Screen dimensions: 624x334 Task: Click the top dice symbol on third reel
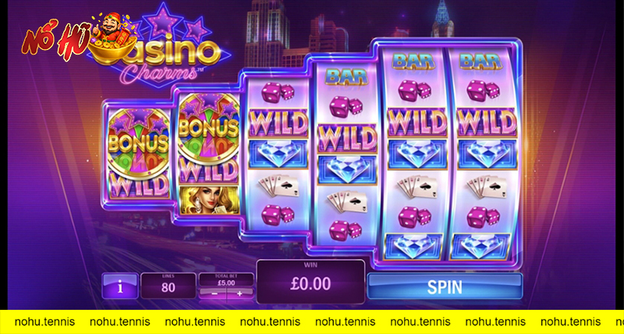click(278, 92)
